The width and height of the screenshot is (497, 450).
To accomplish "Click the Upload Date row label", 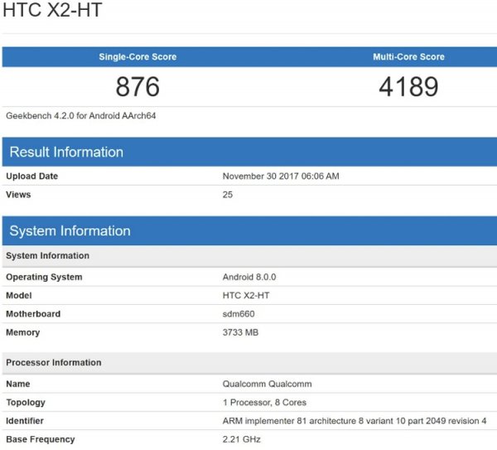I will coord(32,177).
